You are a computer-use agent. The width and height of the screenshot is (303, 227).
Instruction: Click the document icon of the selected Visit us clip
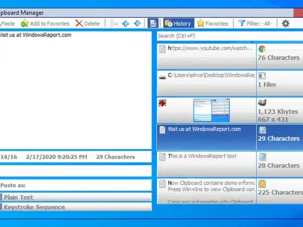click(x=162, y=130)
